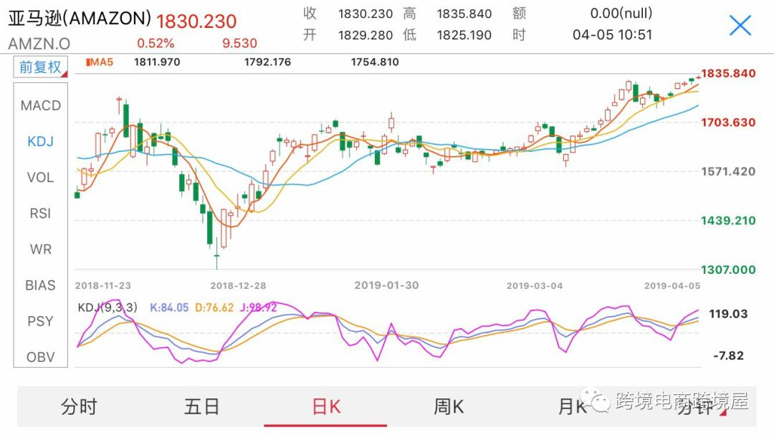Choose the PSY indicator

[x=41, y=321]
